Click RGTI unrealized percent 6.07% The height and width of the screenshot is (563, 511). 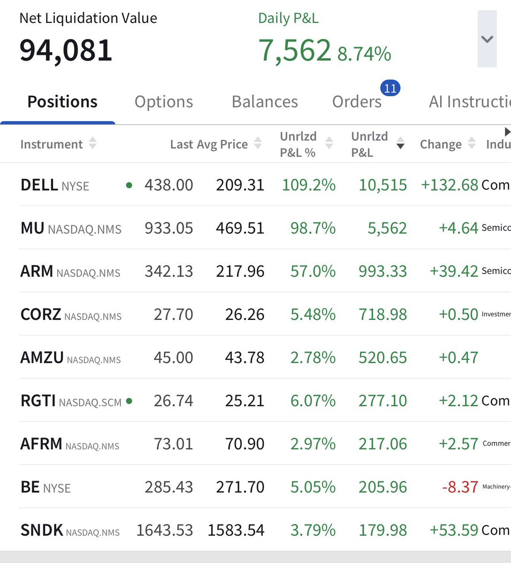(313, 401)
